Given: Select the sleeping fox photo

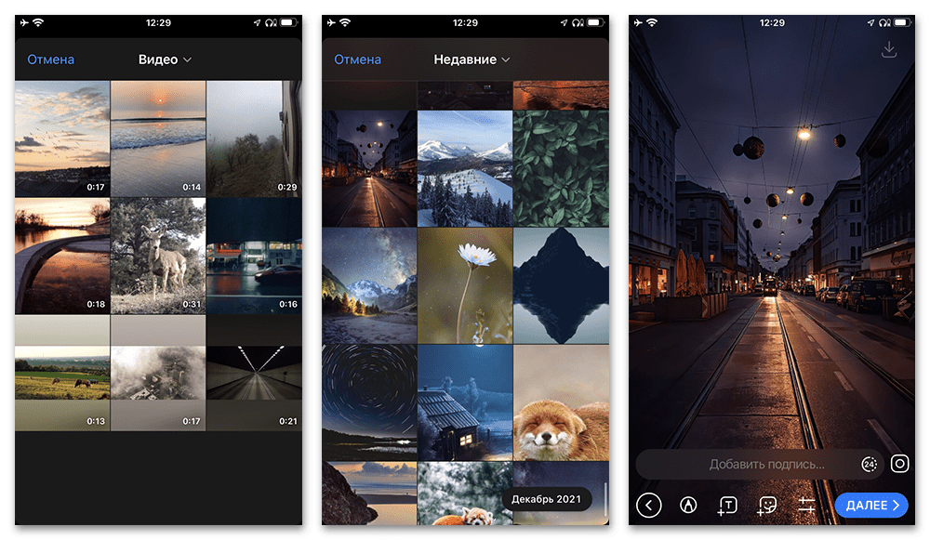Looking at the screenshot, I should (x=561, y=403).
